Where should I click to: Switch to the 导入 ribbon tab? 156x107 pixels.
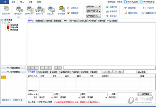point(22,2)
